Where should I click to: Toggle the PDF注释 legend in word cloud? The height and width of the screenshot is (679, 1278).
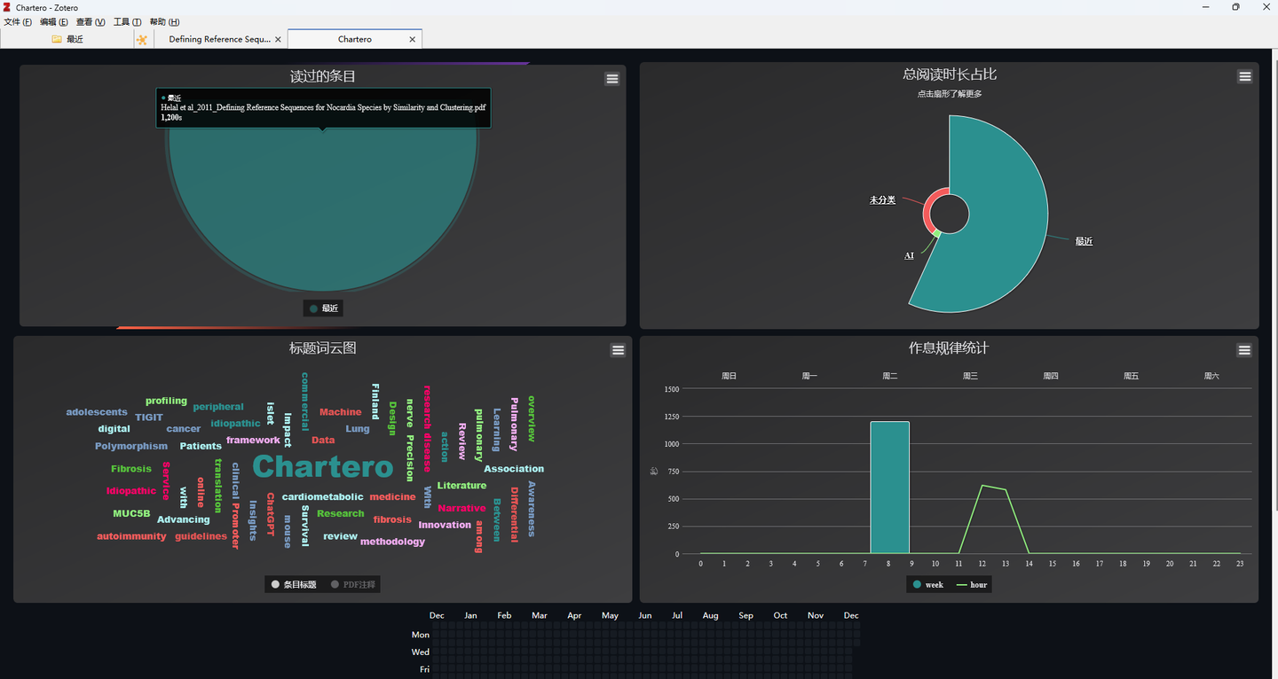tap(353, 584)
